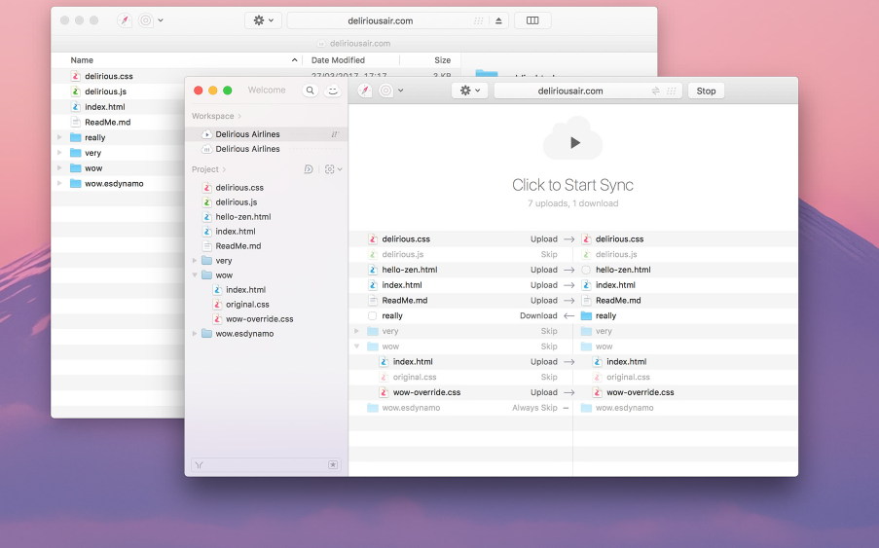Toggle the checkbox beside remote hello-zen.html
Image resolution: width=879 pixels, height=548 pixels.
[x=586, y=270]
